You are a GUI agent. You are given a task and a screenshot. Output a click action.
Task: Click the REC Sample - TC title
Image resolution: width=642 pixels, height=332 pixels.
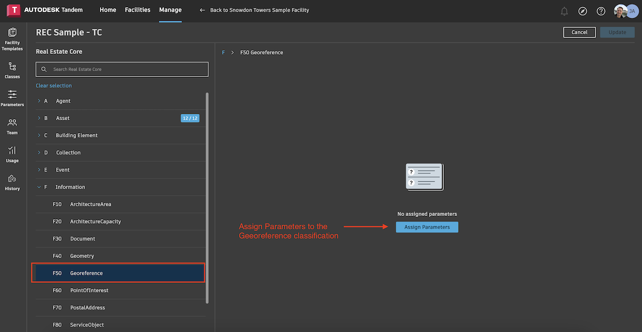(x=69, y=33)
